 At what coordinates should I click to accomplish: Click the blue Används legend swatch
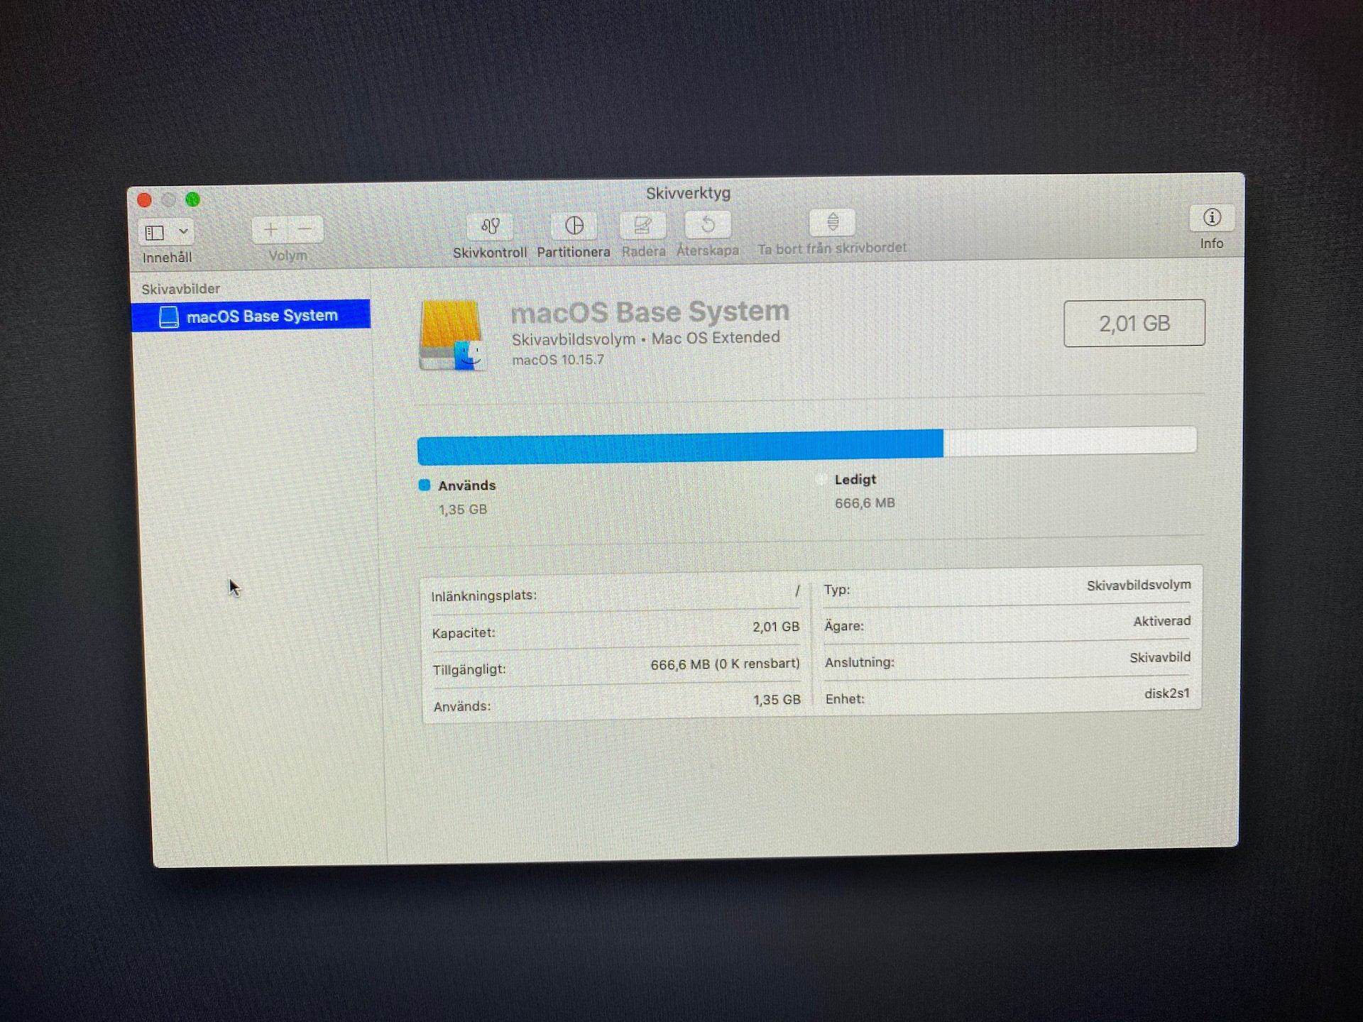[425, 485]
